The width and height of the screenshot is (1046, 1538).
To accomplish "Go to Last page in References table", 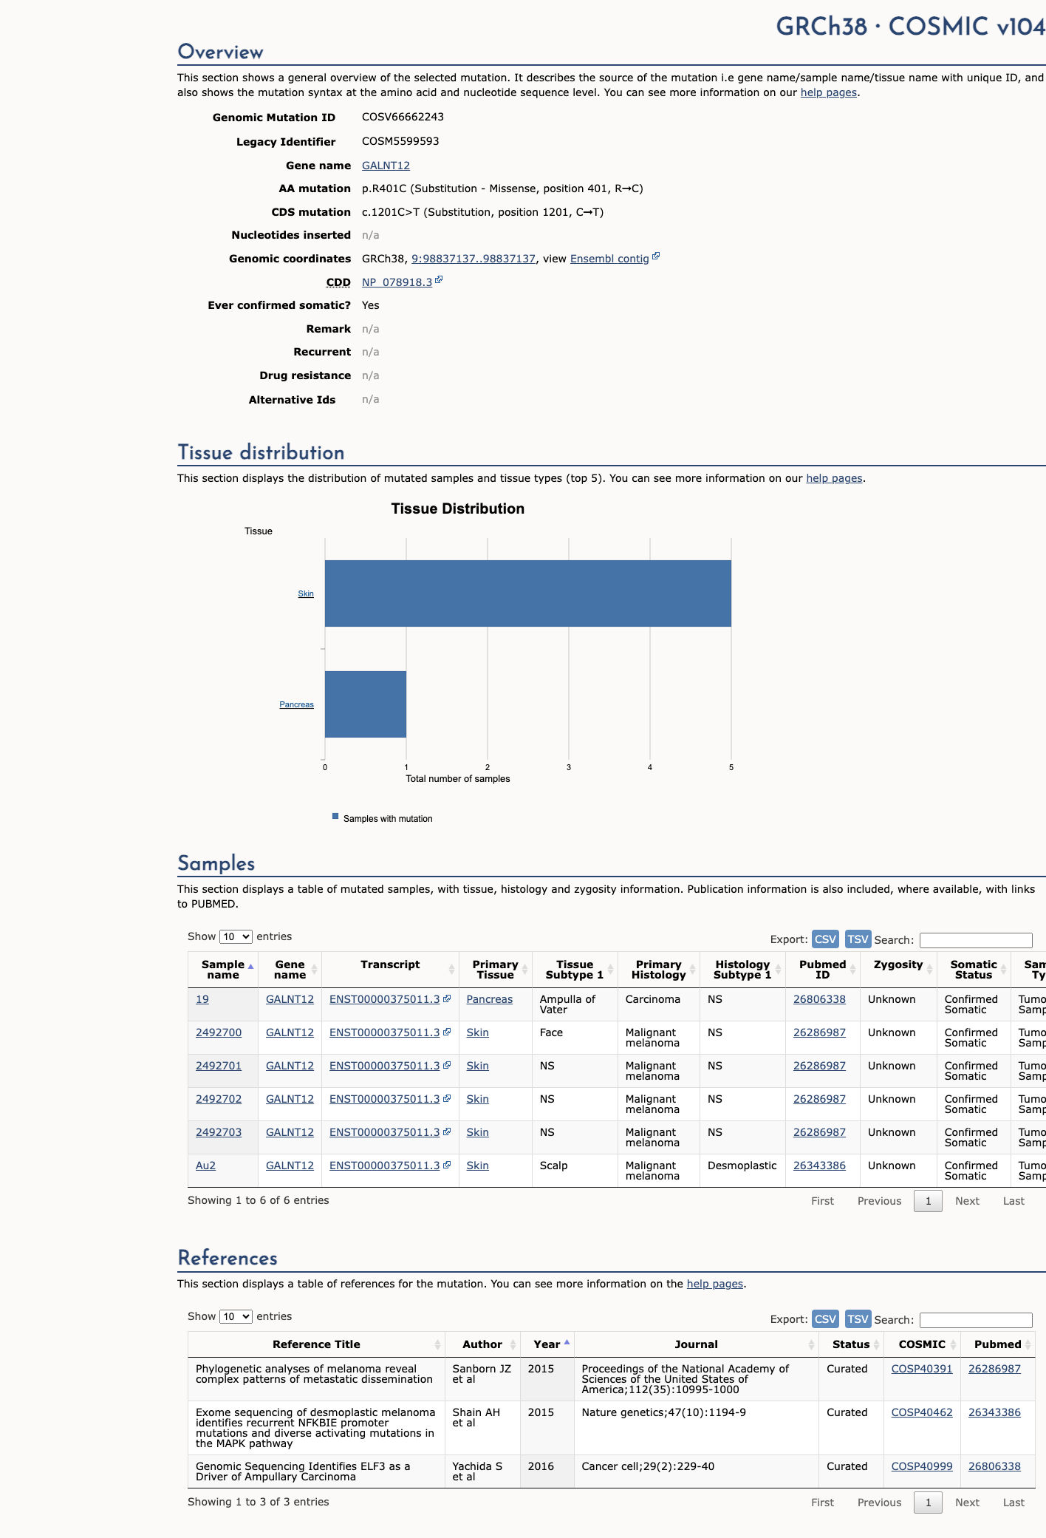I will click(1013, 1503).
